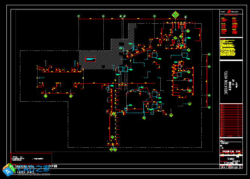Click the CAD之家 watermark text
This screenshot has height=179, width=250.
pyautogui.click(x=32, y=169)
